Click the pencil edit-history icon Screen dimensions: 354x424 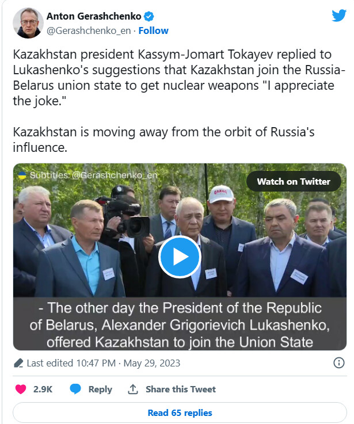[x=18, y=363]
